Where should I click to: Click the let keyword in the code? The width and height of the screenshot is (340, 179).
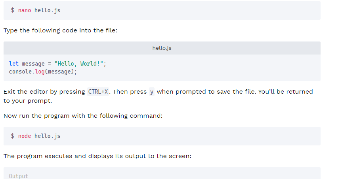click(x=13, y=64)
